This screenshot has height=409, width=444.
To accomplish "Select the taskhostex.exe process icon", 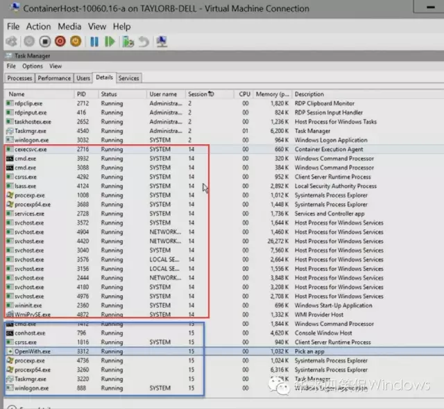I will click(10, 121).
